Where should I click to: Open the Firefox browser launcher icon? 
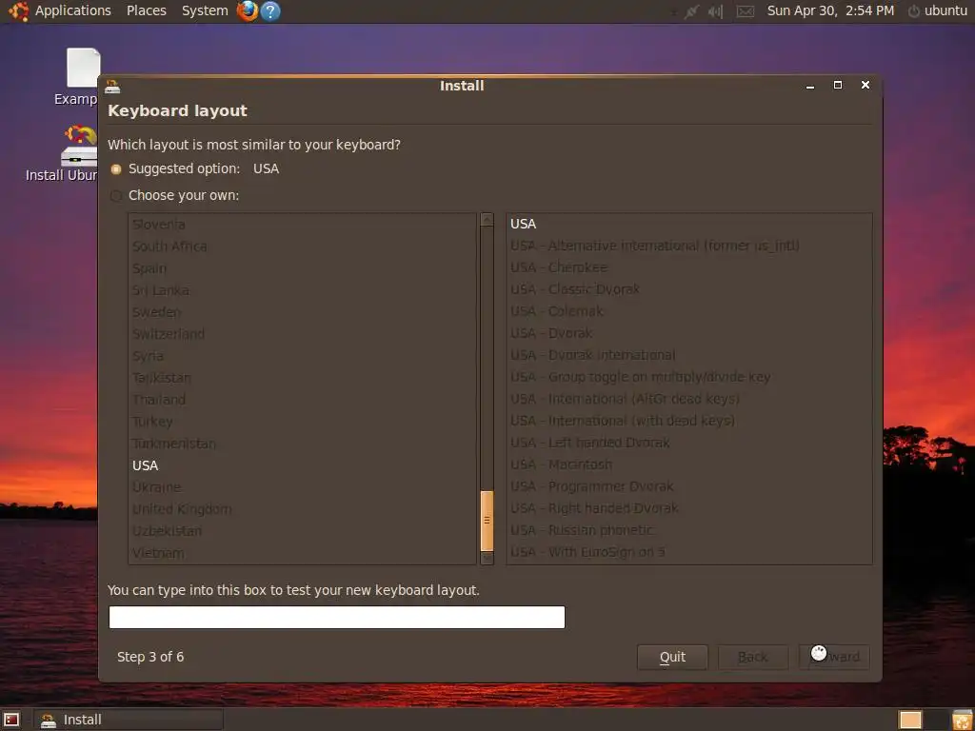coord(248,10)
